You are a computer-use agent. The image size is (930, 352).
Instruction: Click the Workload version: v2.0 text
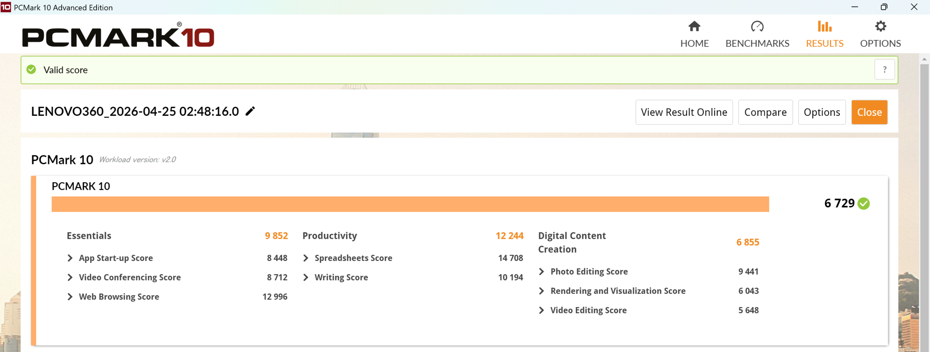(x=137, y=160)
